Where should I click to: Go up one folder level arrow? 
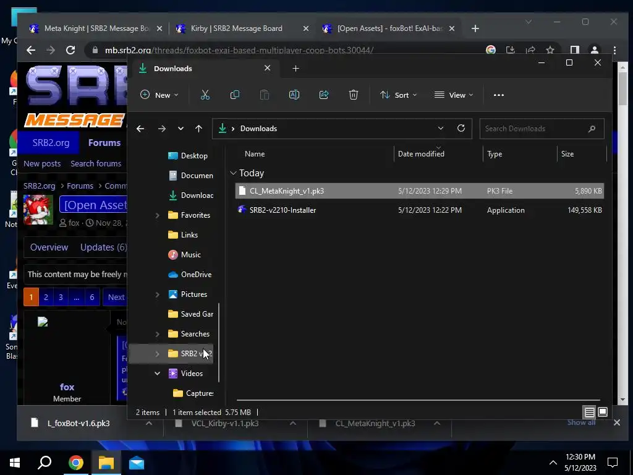tap(198, 129)
